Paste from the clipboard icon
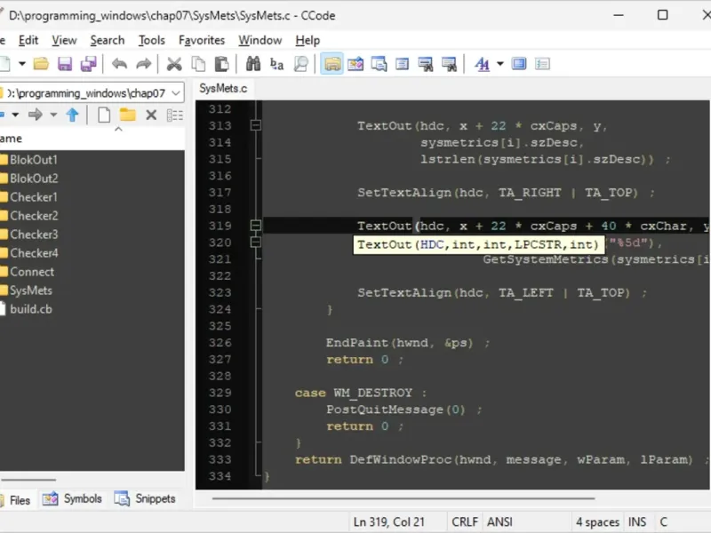 click(x=221, y=64)
